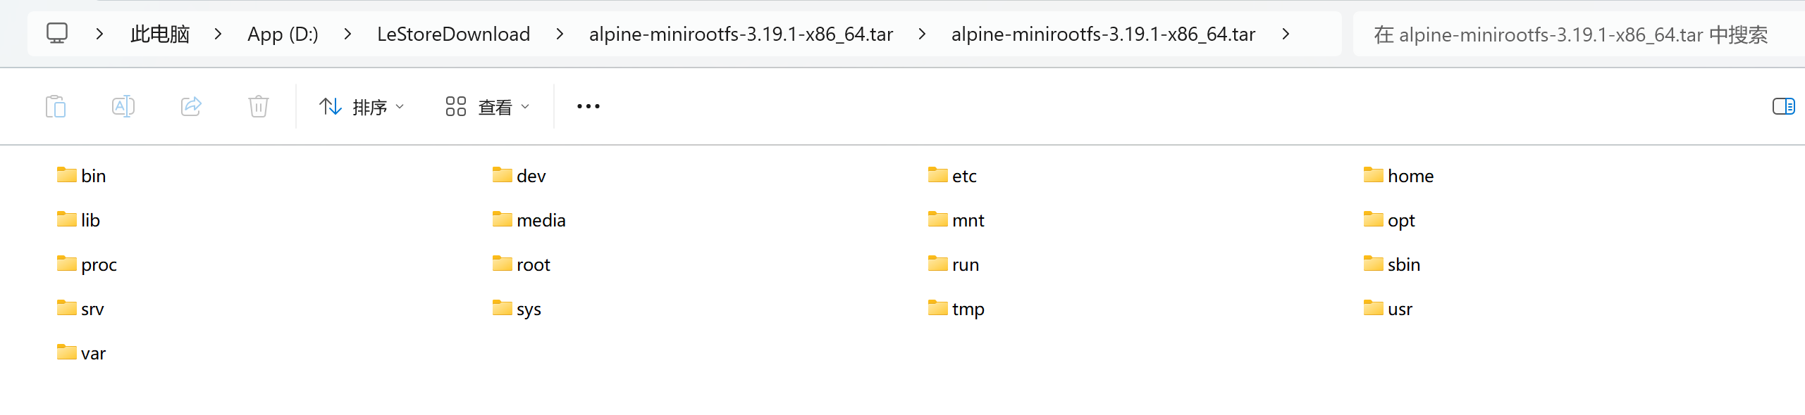
Task: Click the share icon in toolbar
Action: tap(191, 107)
